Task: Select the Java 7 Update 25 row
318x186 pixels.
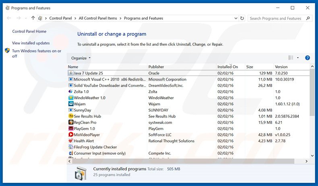Action: point(188,73)
